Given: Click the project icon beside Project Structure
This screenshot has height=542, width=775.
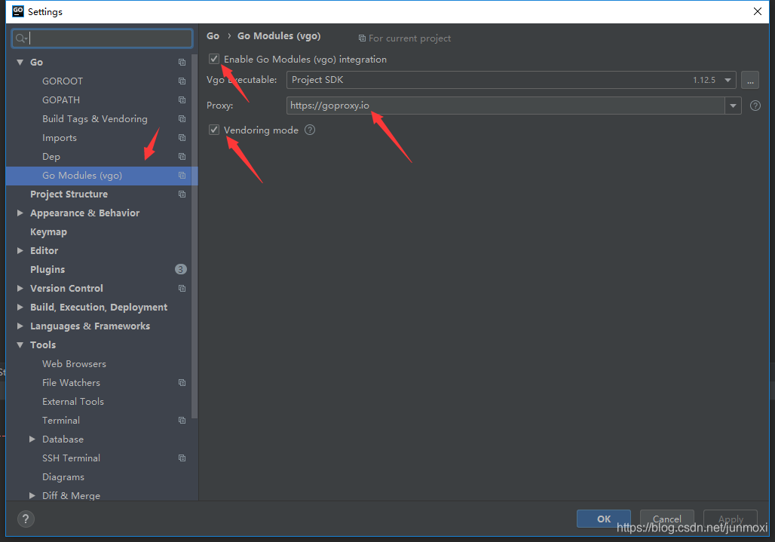Looking at the screenshot, I should tap(182, 194).
